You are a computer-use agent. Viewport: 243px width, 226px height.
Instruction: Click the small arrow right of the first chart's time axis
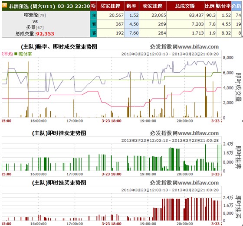[242, 121]
